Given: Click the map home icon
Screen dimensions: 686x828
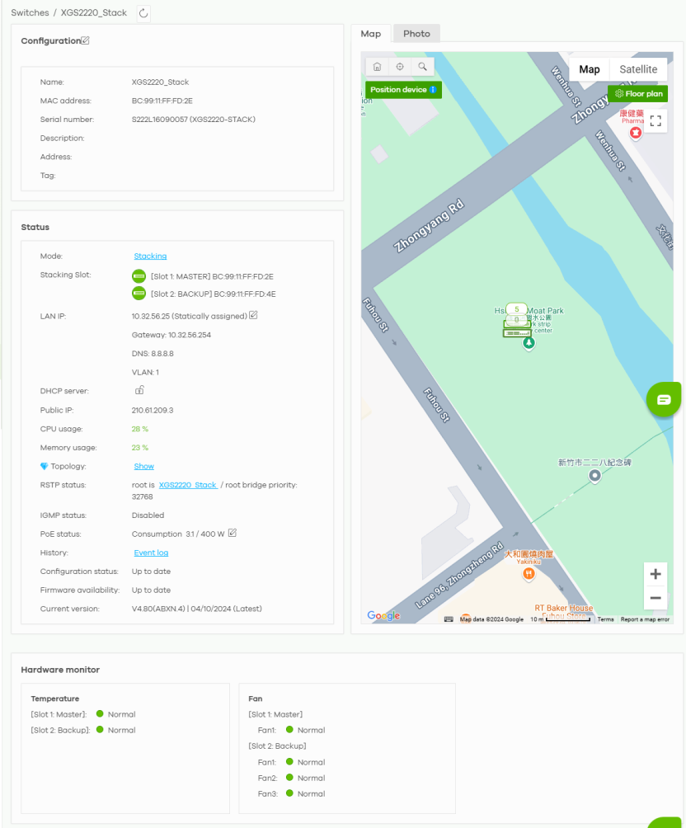Looking at the screenshot, I should click(377, 67).
